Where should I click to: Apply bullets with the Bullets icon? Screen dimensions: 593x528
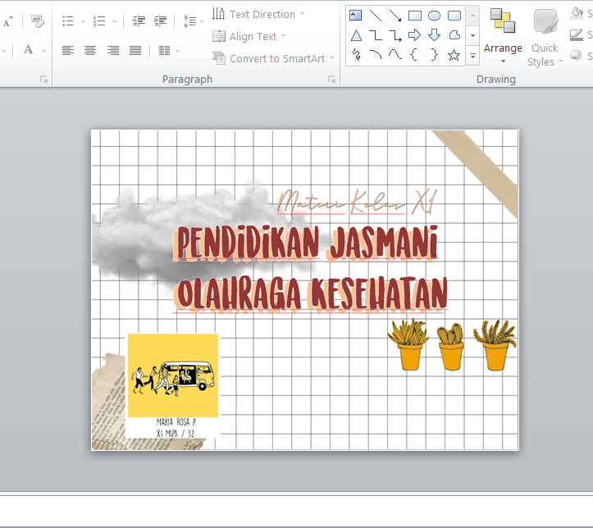[68, 21]
